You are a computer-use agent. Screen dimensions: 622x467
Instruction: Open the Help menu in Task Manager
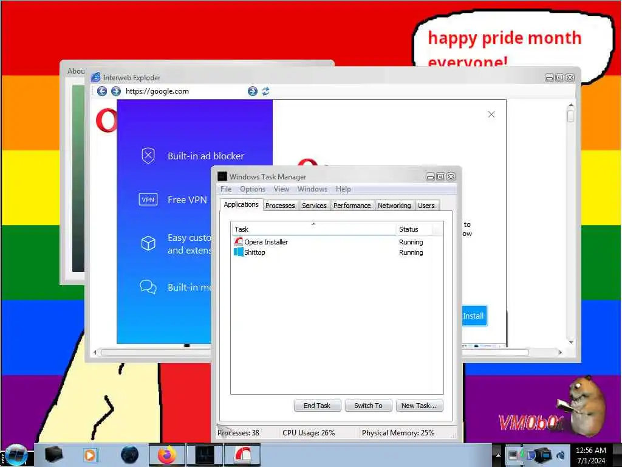(343, 189)
